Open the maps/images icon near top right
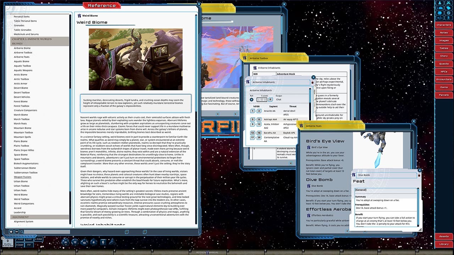This screenshot has width=454, height=255. point(448,7)
